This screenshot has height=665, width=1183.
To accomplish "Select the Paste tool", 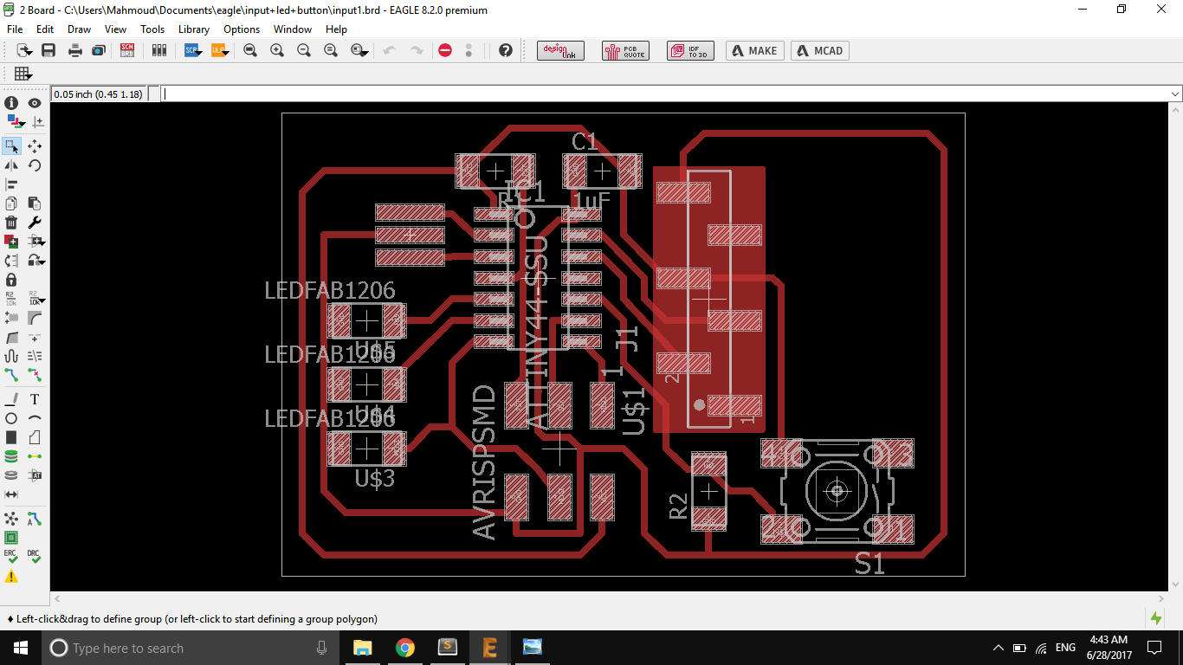I will (35, 203).
